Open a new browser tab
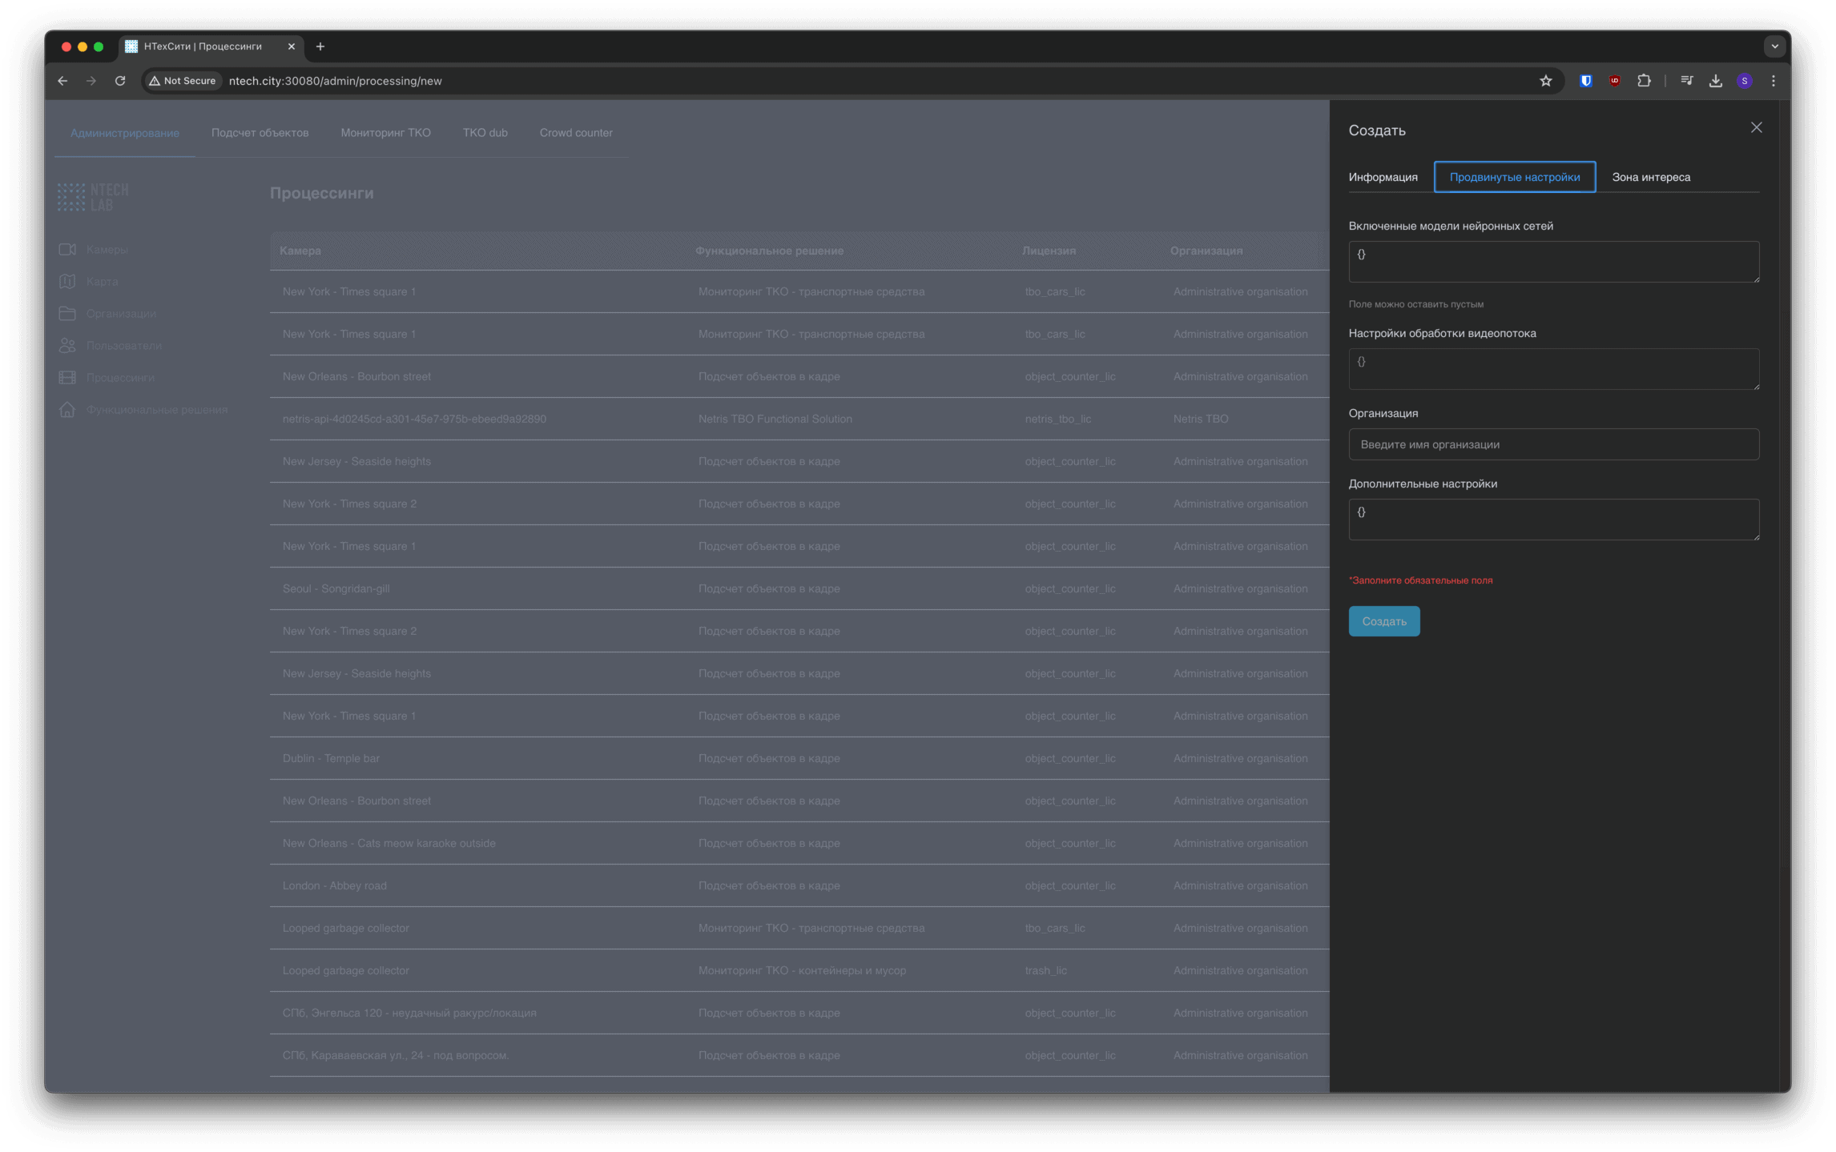1836x1152 pixels. pos(320,46)
